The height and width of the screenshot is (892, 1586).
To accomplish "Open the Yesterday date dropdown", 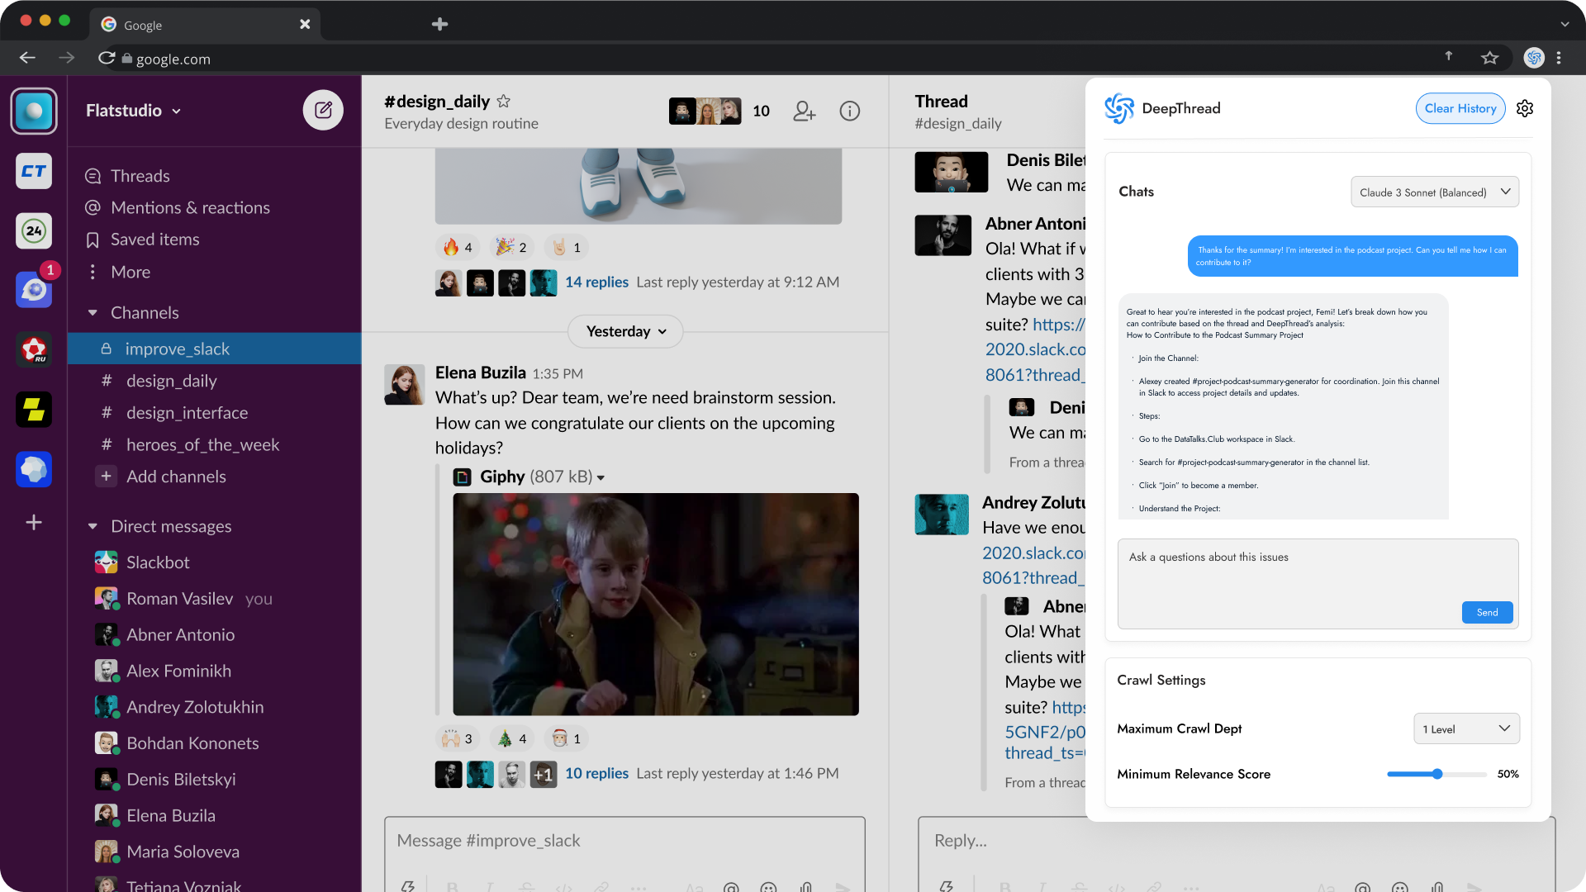I will [625, 331].
